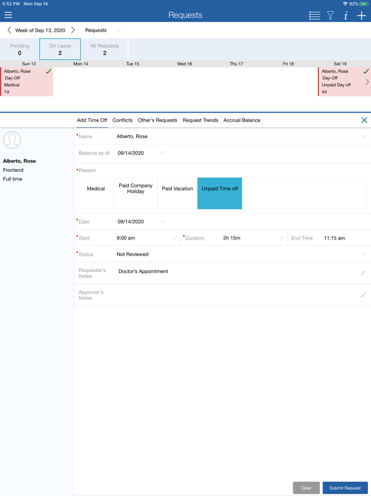Switch to the Pending tab
The height and width of the screenshot is (496, 371).
20,49
